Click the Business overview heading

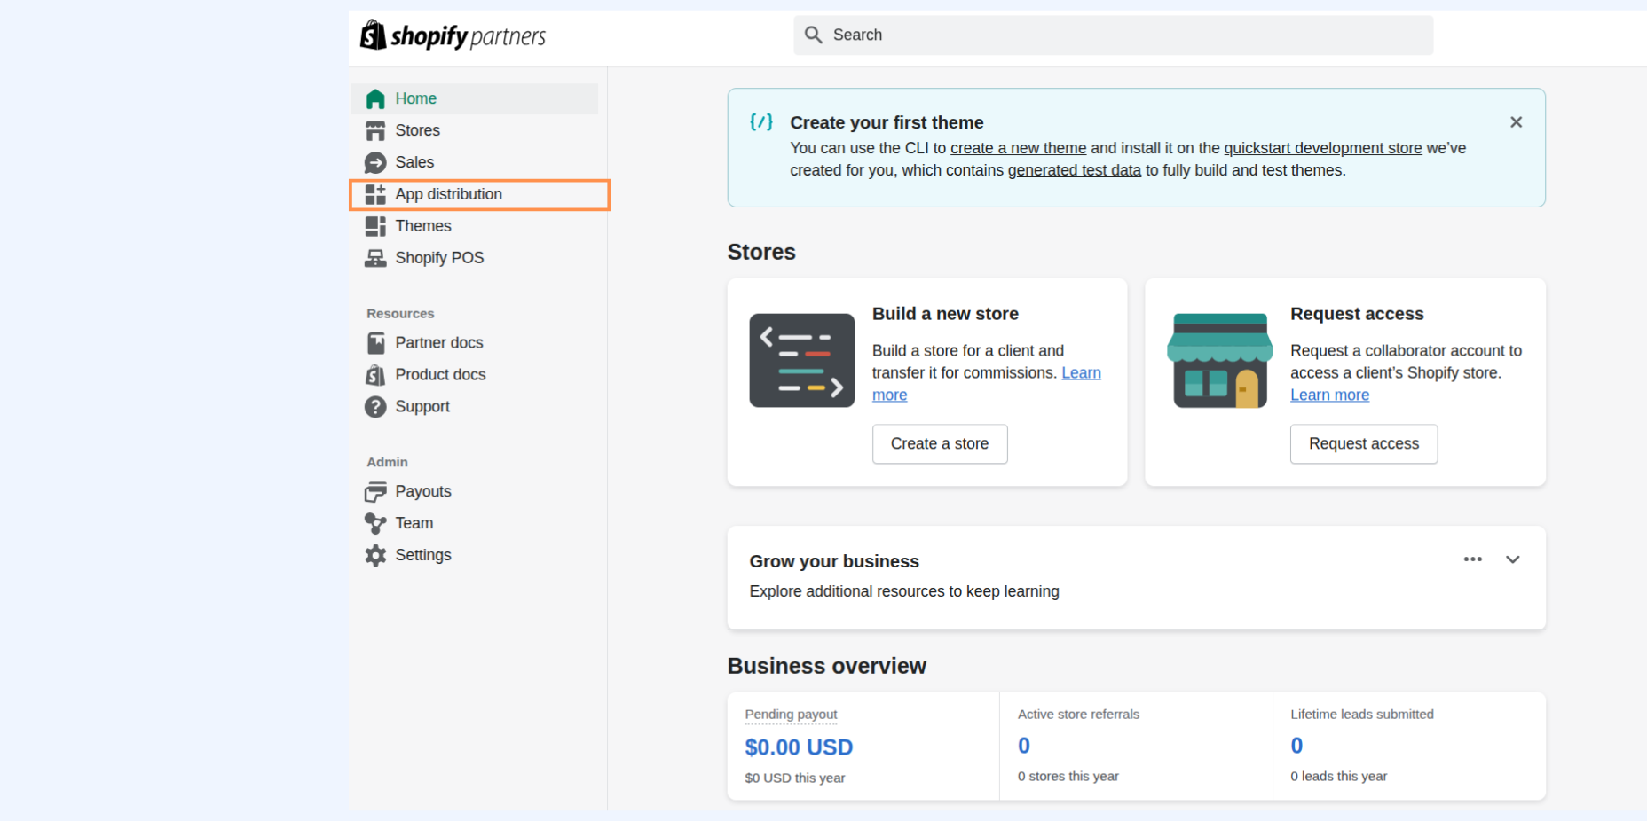pyautogui.click(x=827, y=666)
